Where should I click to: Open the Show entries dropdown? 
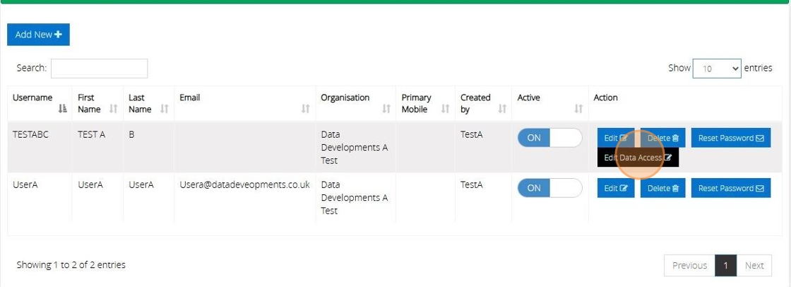point(717,69)
